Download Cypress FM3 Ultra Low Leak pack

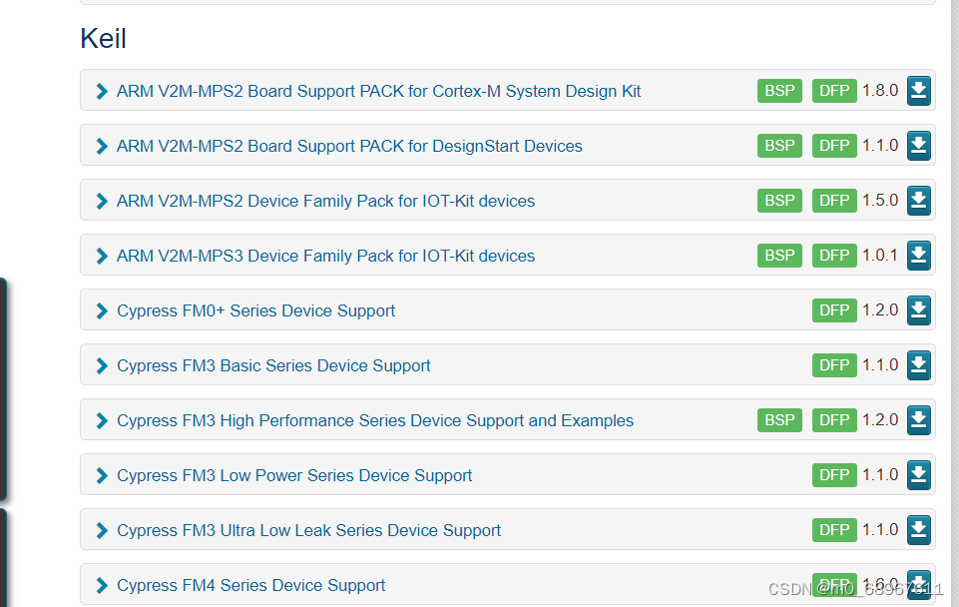tap(919, 530)
